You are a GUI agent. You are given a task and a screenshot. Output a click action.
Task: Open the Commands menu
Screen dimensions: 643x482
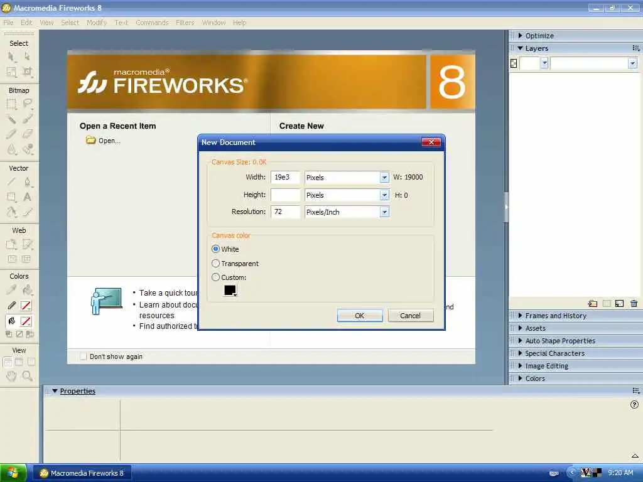152,23
